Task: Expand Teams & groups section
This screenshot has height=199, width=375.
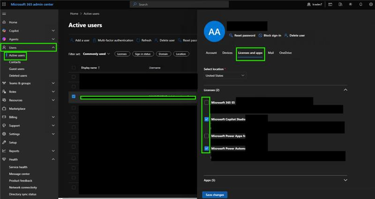Action: pos(53,83)
